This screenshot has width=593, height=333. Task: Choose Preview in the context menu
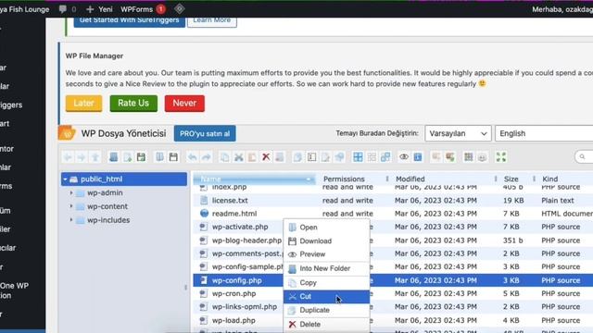point(326,254)
